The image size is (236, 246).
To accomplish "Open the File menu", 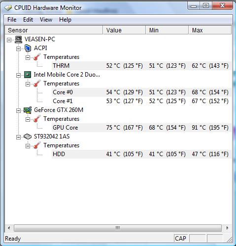I will 12,20.
